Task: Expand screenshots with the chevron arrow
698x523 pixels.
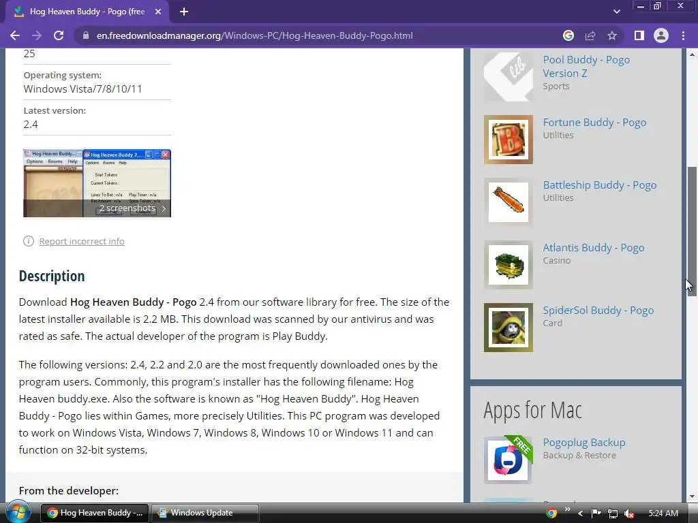Action: 164,208
